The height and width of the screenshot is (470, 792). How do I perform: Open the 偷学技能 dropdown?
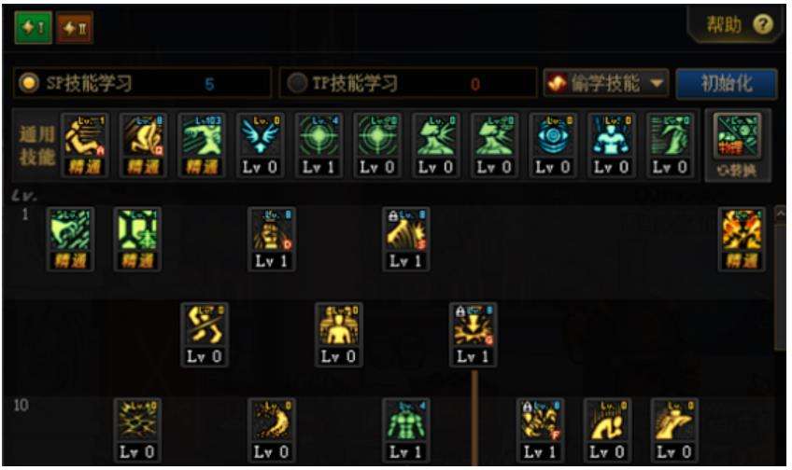pos(605,83)
